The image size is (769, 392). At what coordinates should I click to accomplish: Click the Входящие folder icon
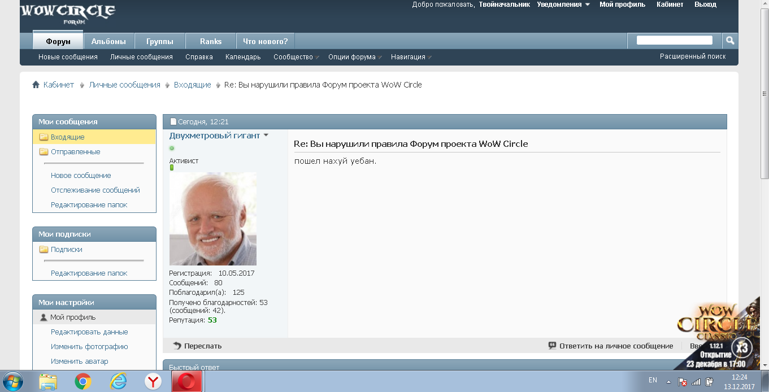[x=44, y=137]
